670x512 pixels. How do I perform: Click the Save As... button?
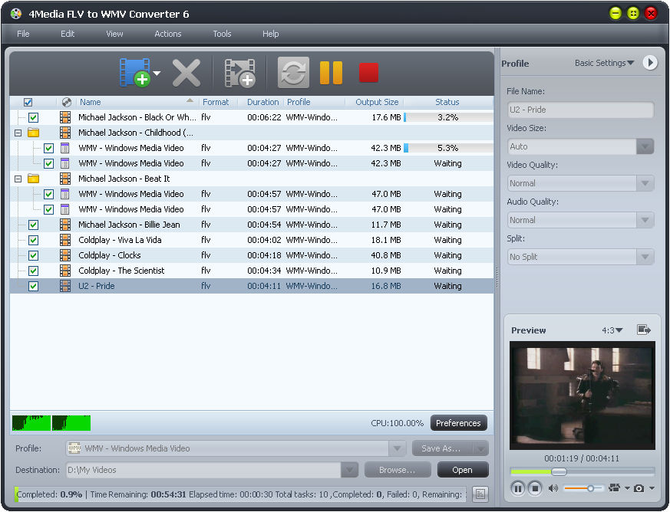click(441, 448)
